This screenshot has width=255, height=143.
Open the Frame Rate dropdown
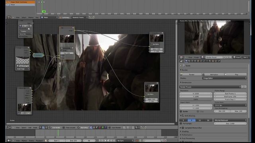pos(230,105)
